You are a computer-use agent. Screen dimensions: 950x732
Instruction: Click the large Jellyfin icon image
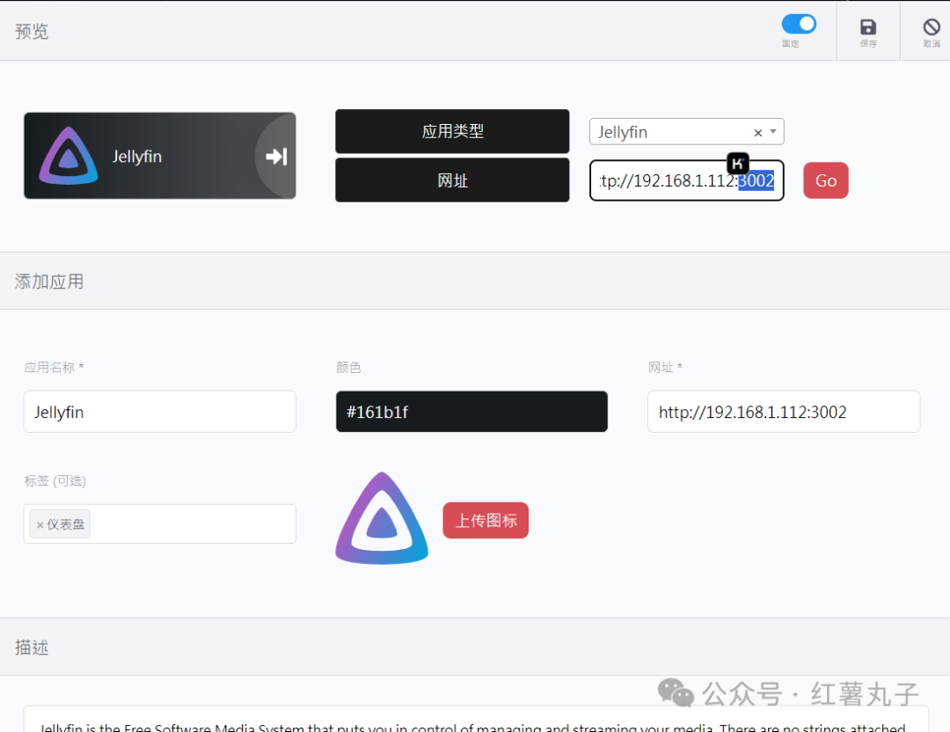point(382,519)
